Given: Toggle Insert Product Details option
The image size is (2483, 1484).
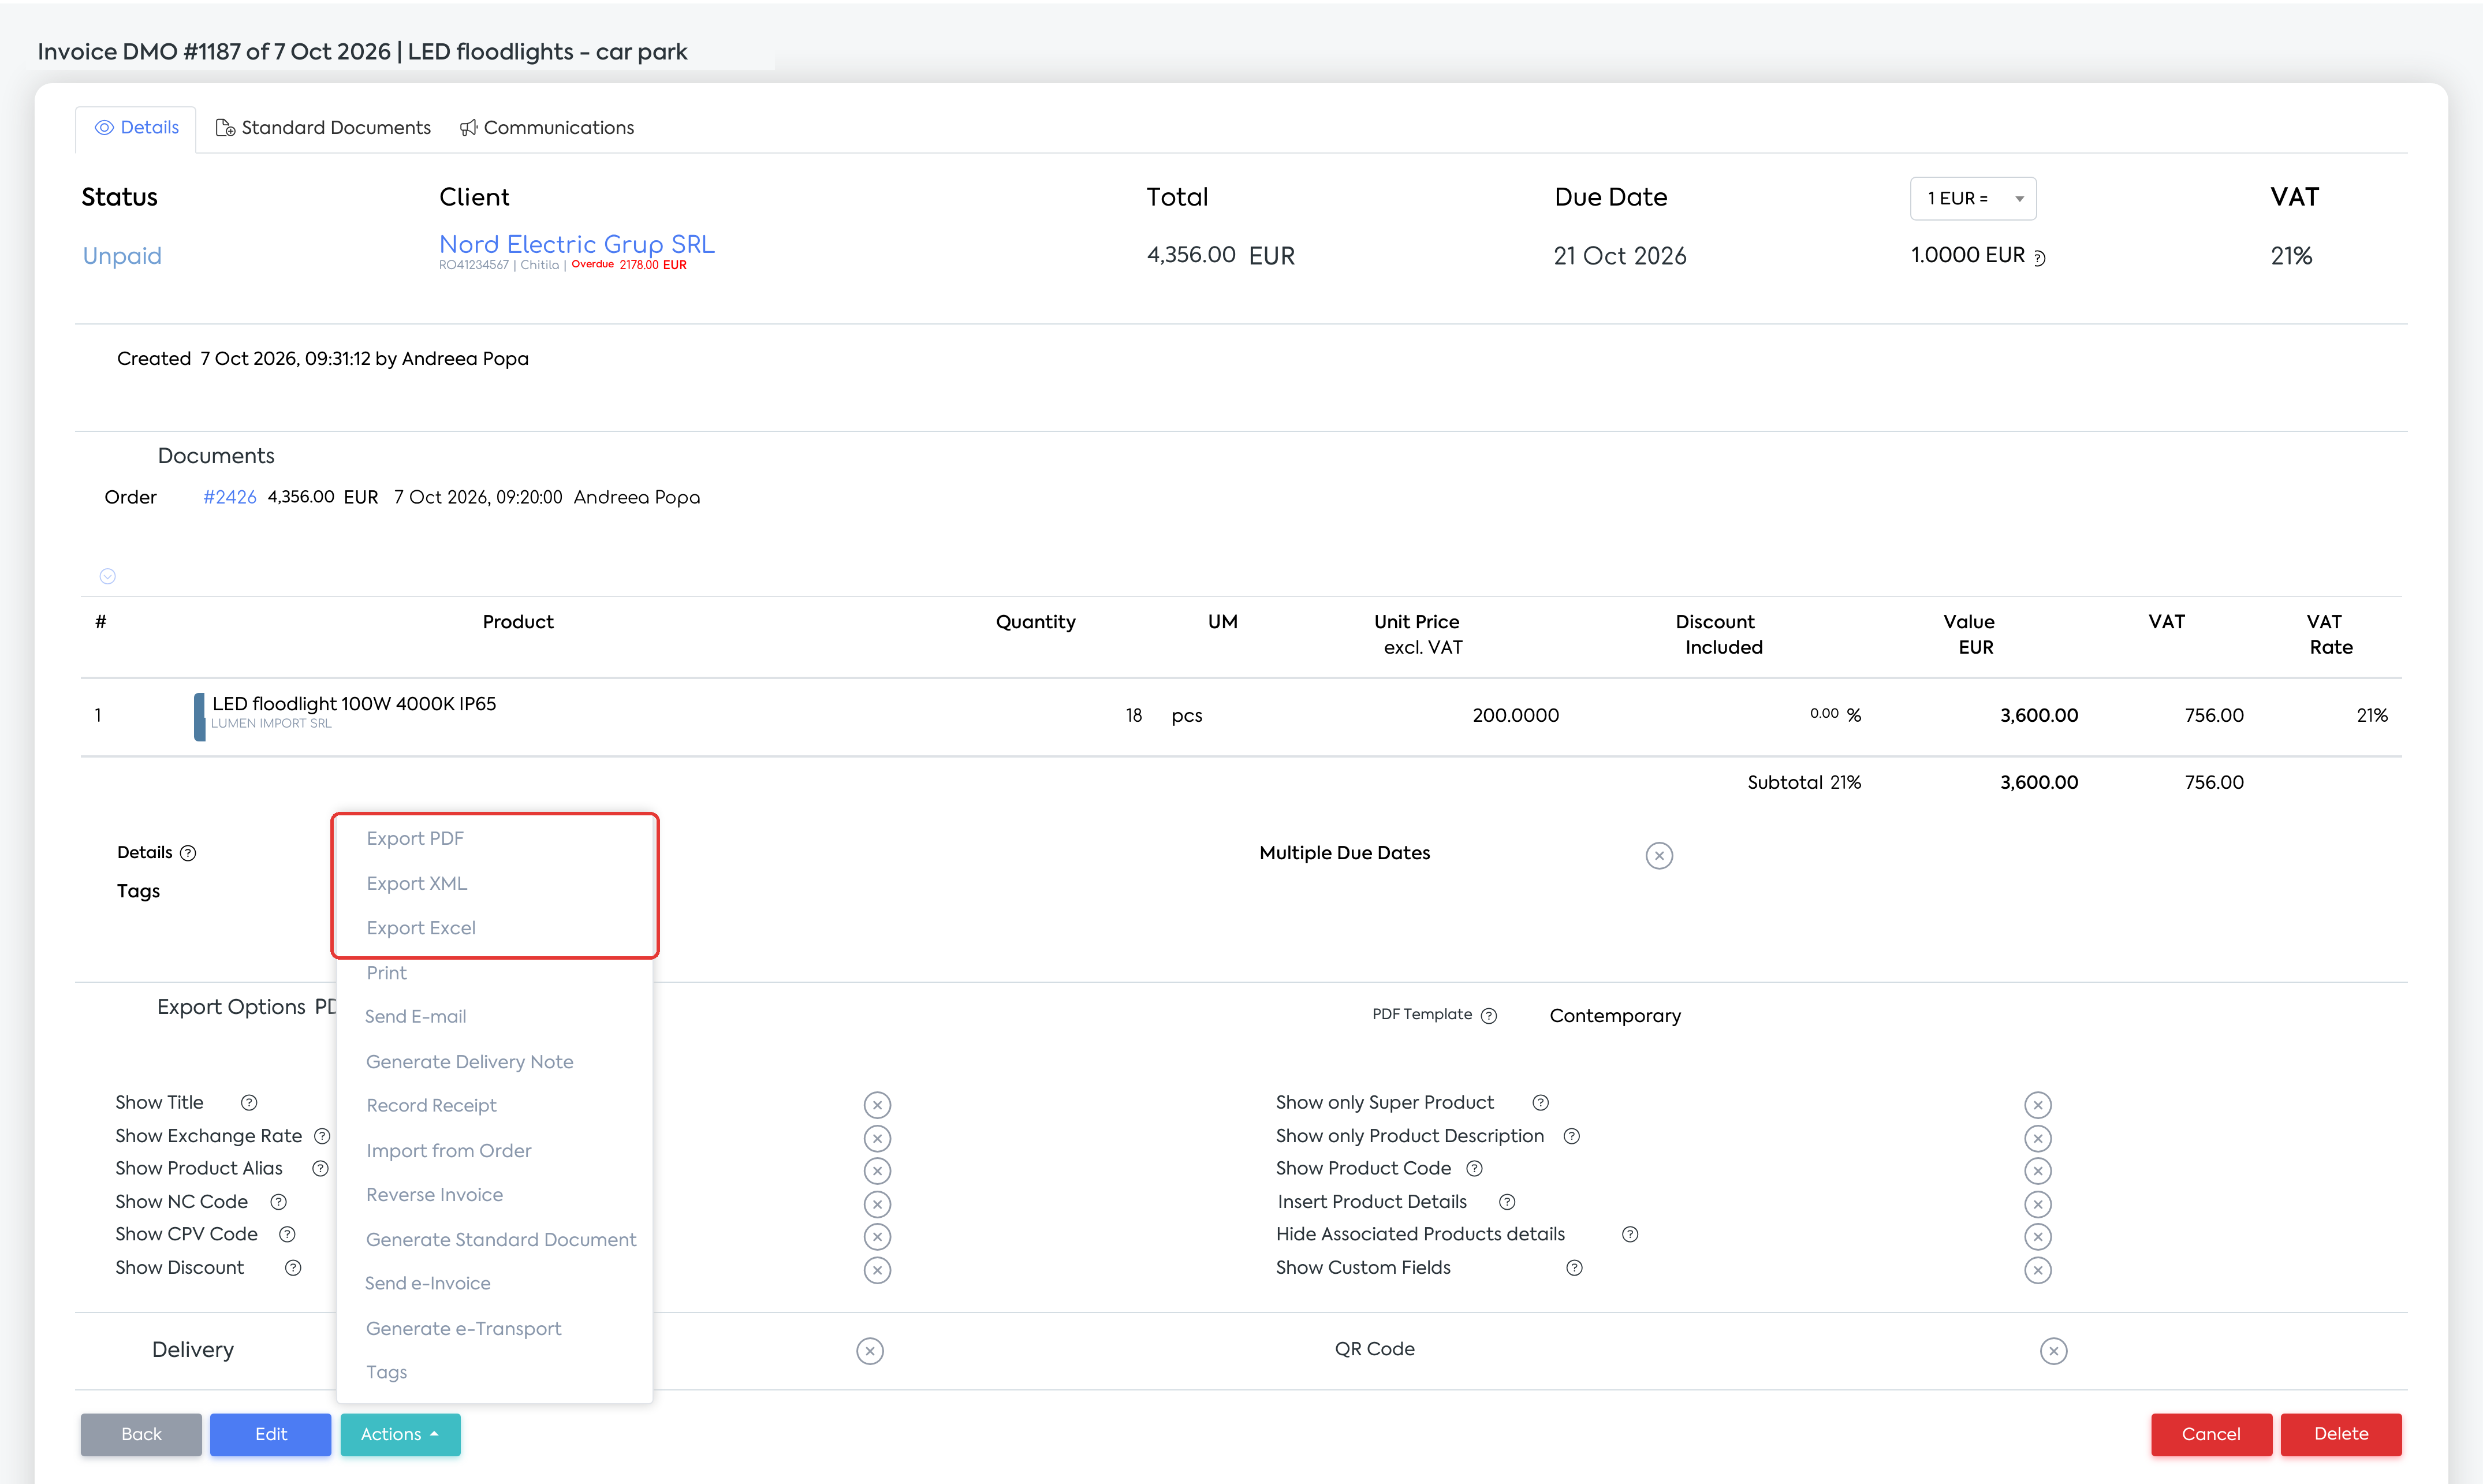Looking at the screenshot, I should coord(2038,1204).
